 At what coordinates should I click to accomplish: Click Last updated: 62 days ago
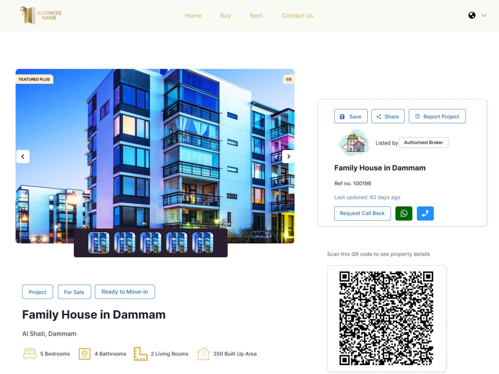(367, 197)
